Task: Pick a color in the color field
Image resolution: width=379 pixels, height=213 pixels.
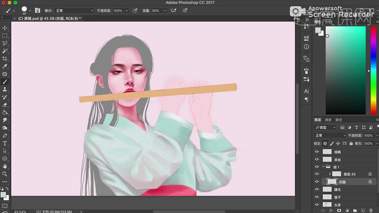Action: [x=346, y=70]
